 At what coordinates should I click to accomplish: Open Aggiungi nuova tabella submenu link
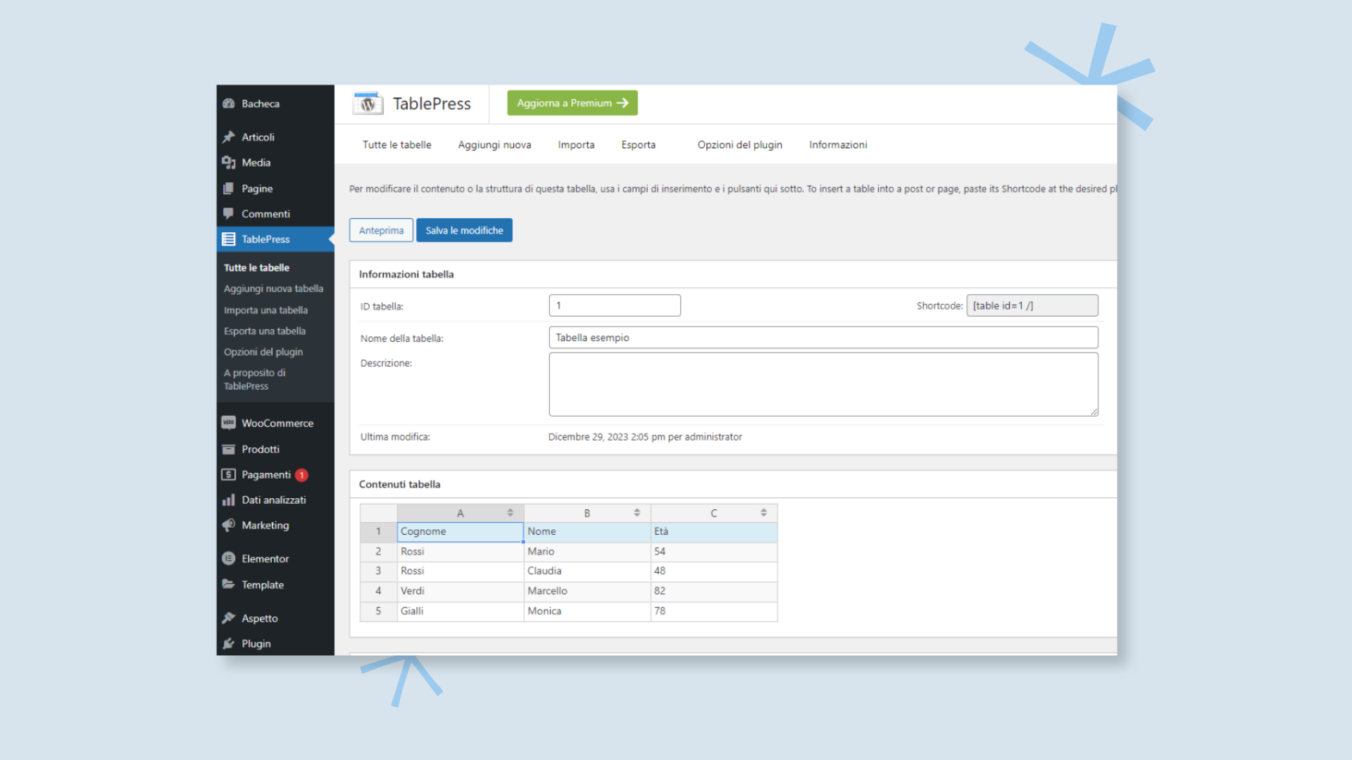(x=273, y=289)
